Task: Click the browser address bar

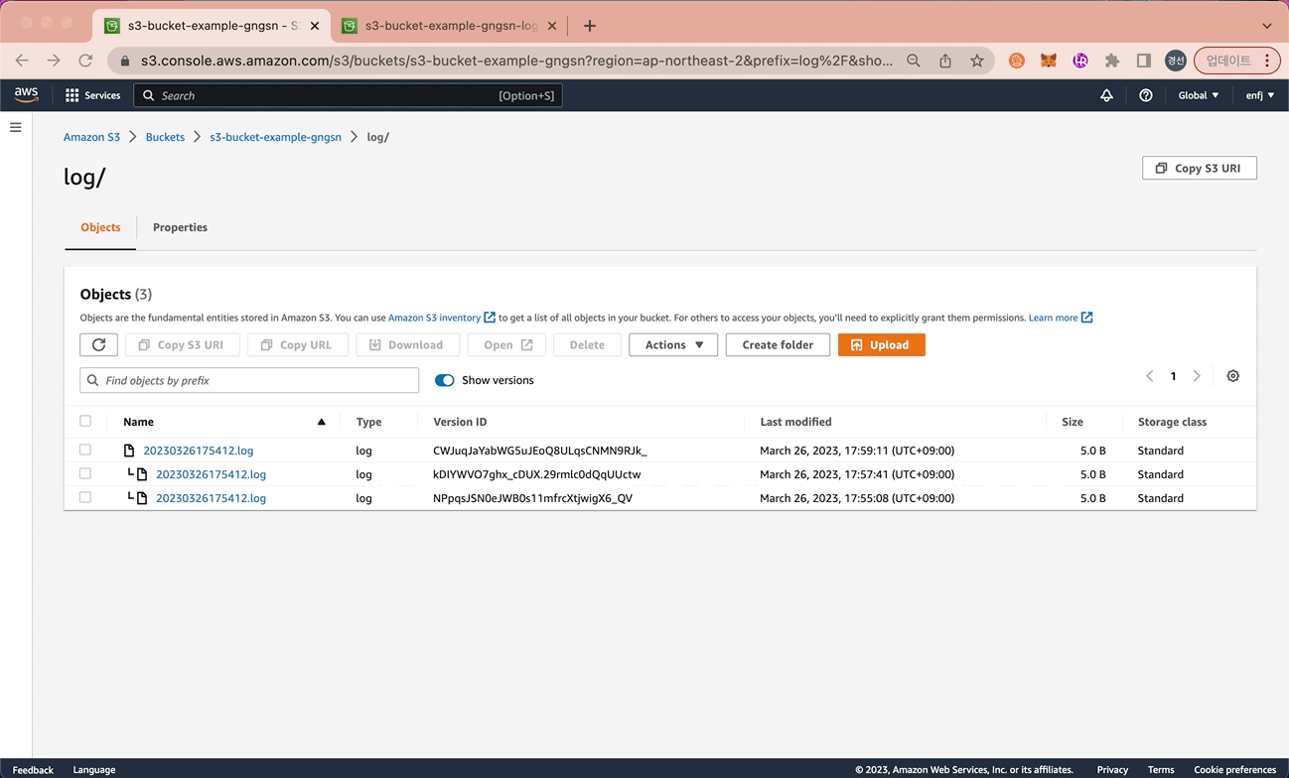Action: tap(516, 61)
